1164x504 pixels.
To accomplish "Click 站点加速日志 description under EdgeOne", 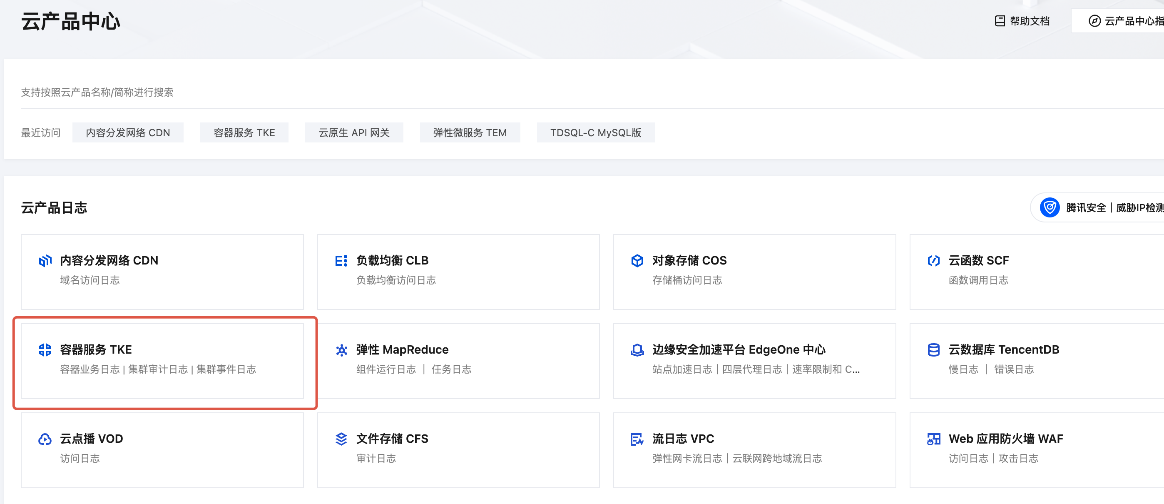I will point(756,369).
